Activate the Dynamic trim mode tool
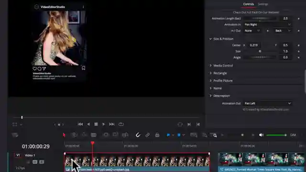The height and width of the screenshot is (172, 306). coord(84,135)
